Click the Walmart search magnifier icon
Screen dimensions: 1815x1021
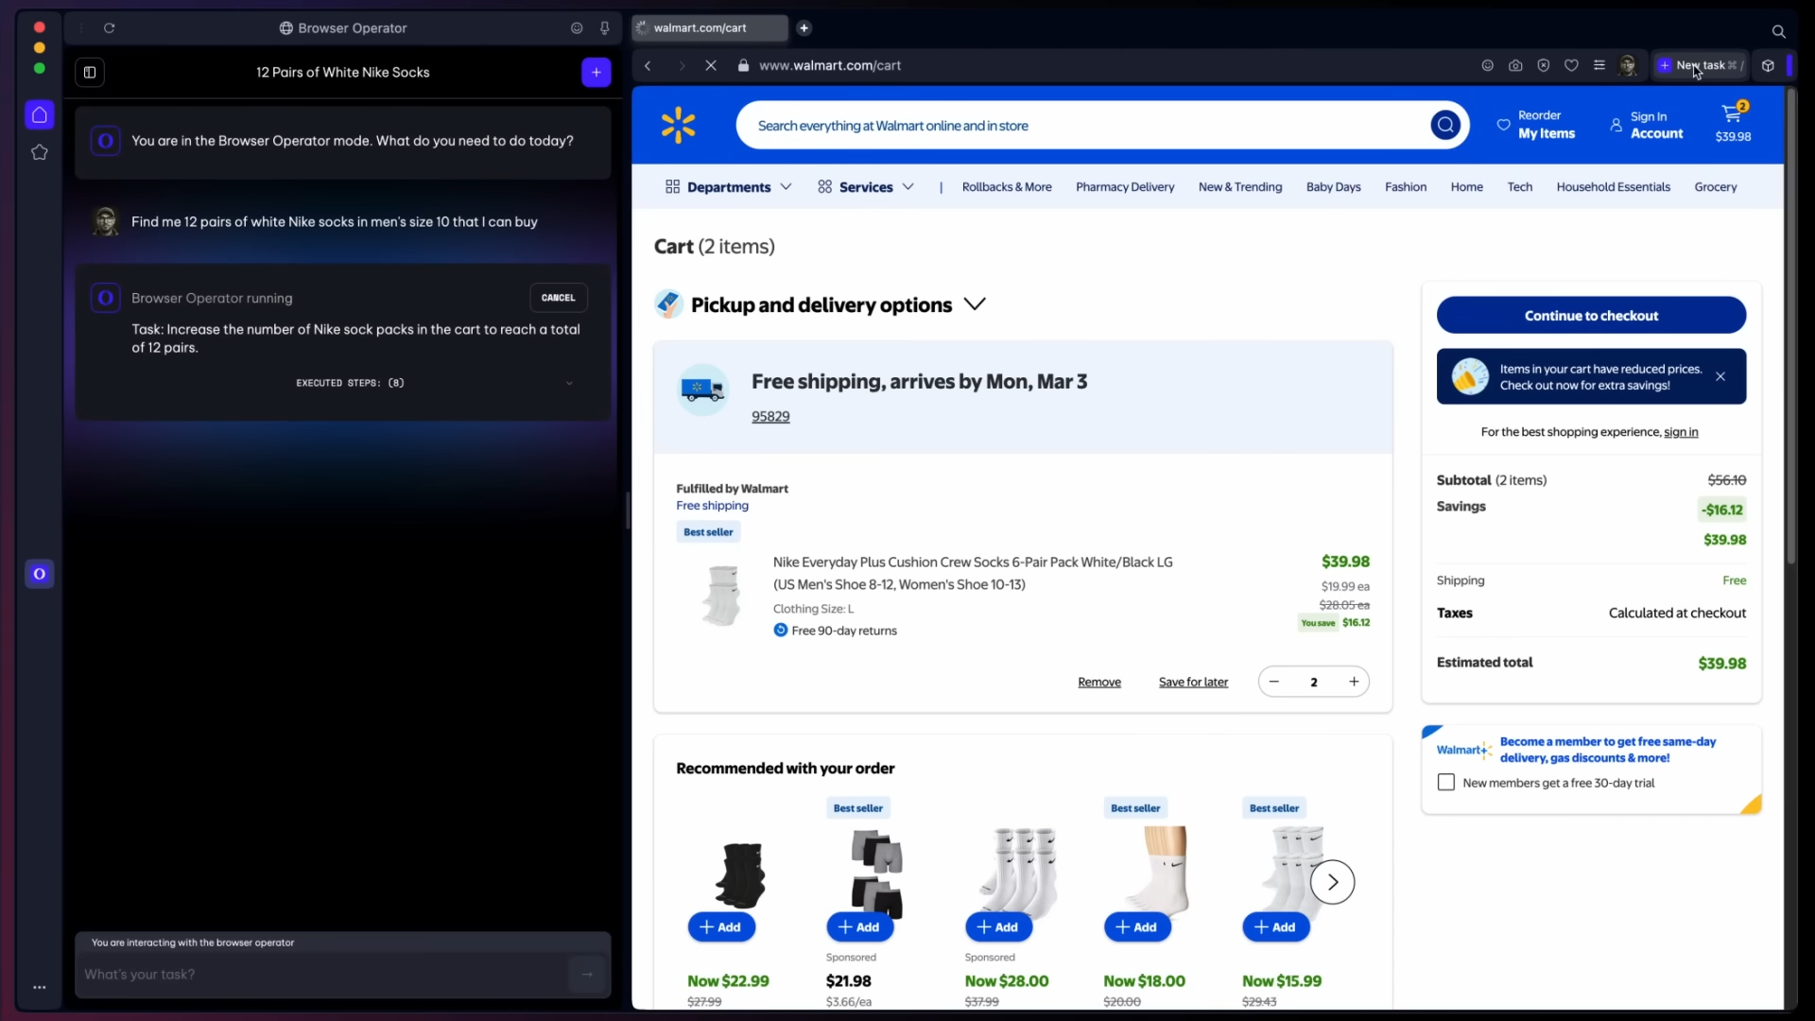[x=1445, y=125]
